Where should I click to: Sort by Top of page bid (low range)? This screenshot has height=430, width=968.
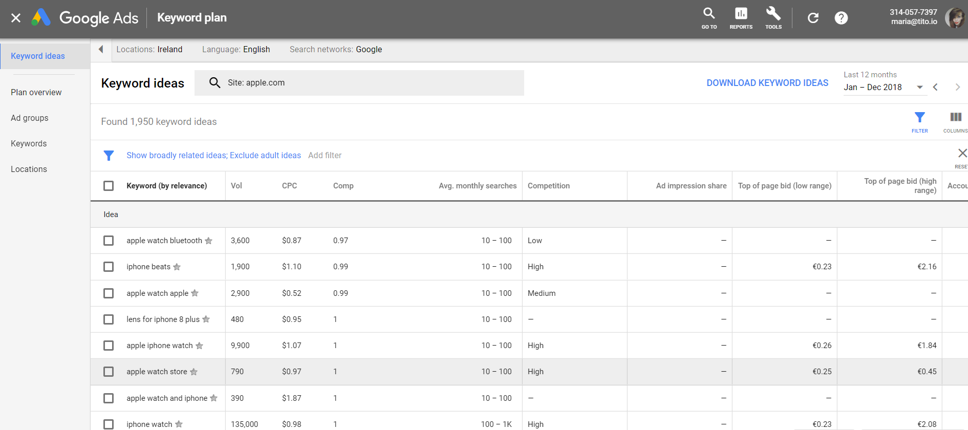(x=785, y=186)
